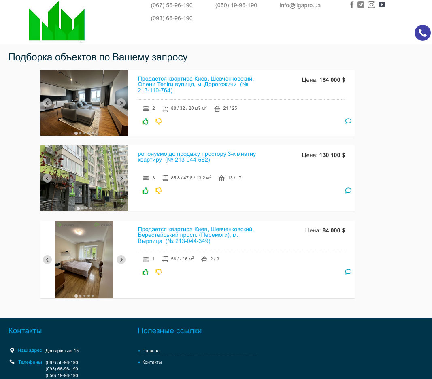Click the floor text 13 / 17

(234, 178)
